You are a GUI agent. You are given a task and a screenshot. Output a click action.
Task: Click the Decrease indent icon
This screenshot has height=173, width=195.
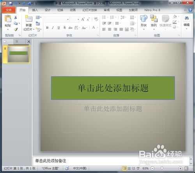pos(104,23)
